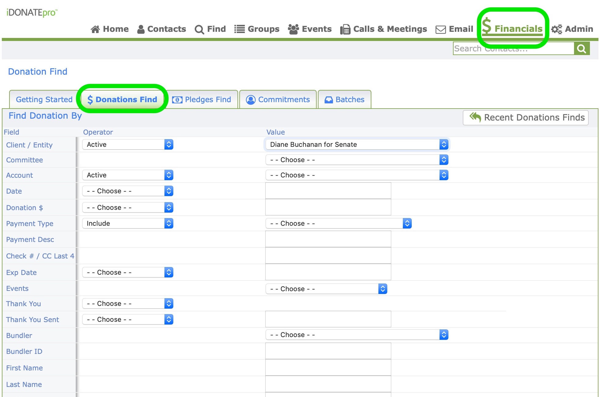Click the Contacts person icon
This screenshot has width=600, height=397.
pos(141,29)
